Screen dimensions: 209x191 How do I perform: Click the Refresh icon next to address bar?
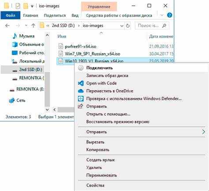[x=128, y=26]
